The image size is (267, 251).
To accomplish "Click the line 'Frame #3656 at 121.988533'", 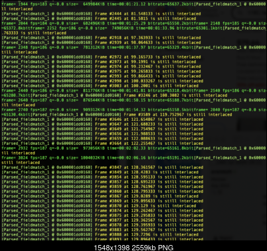I will pos(102,133).
